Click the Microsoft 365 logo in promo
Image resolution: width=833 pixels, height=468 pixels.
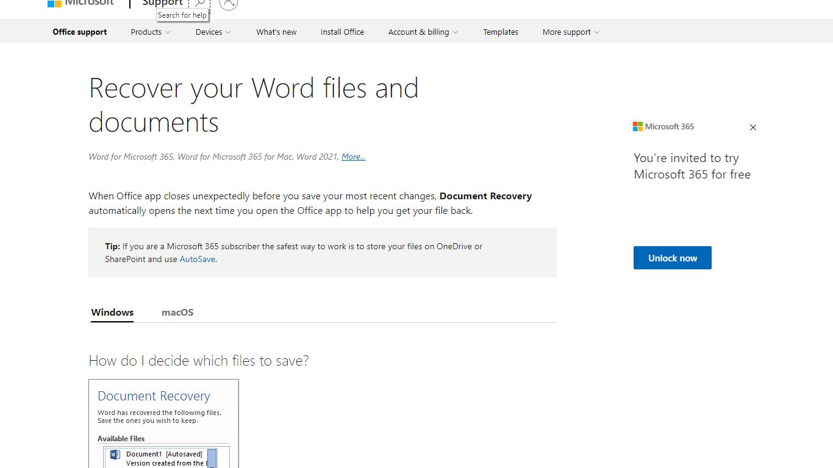point(663,127)
